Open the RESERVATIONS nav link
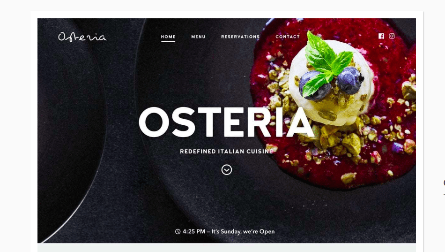The width and height of the screenshot is (445, 252). [240, 37]
